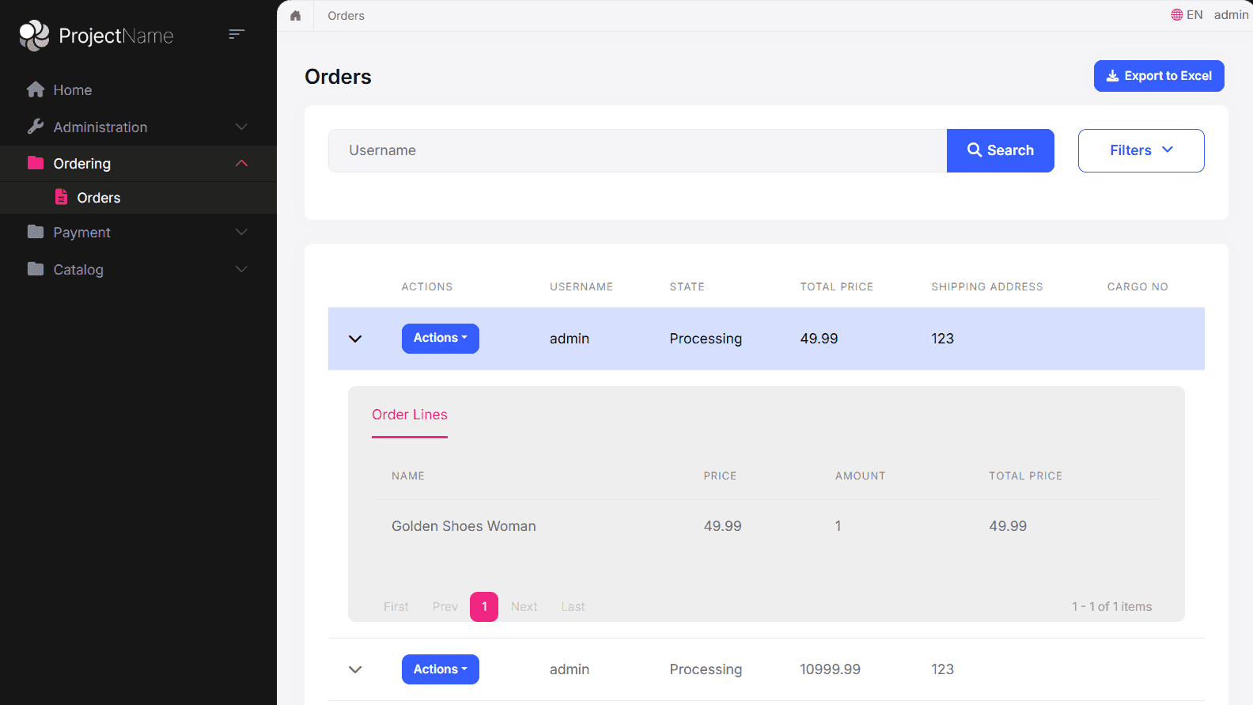This screenshot has width=1253, height=705.
Task: Sort by the Total Price orders column header
Action: pos(837,286)
